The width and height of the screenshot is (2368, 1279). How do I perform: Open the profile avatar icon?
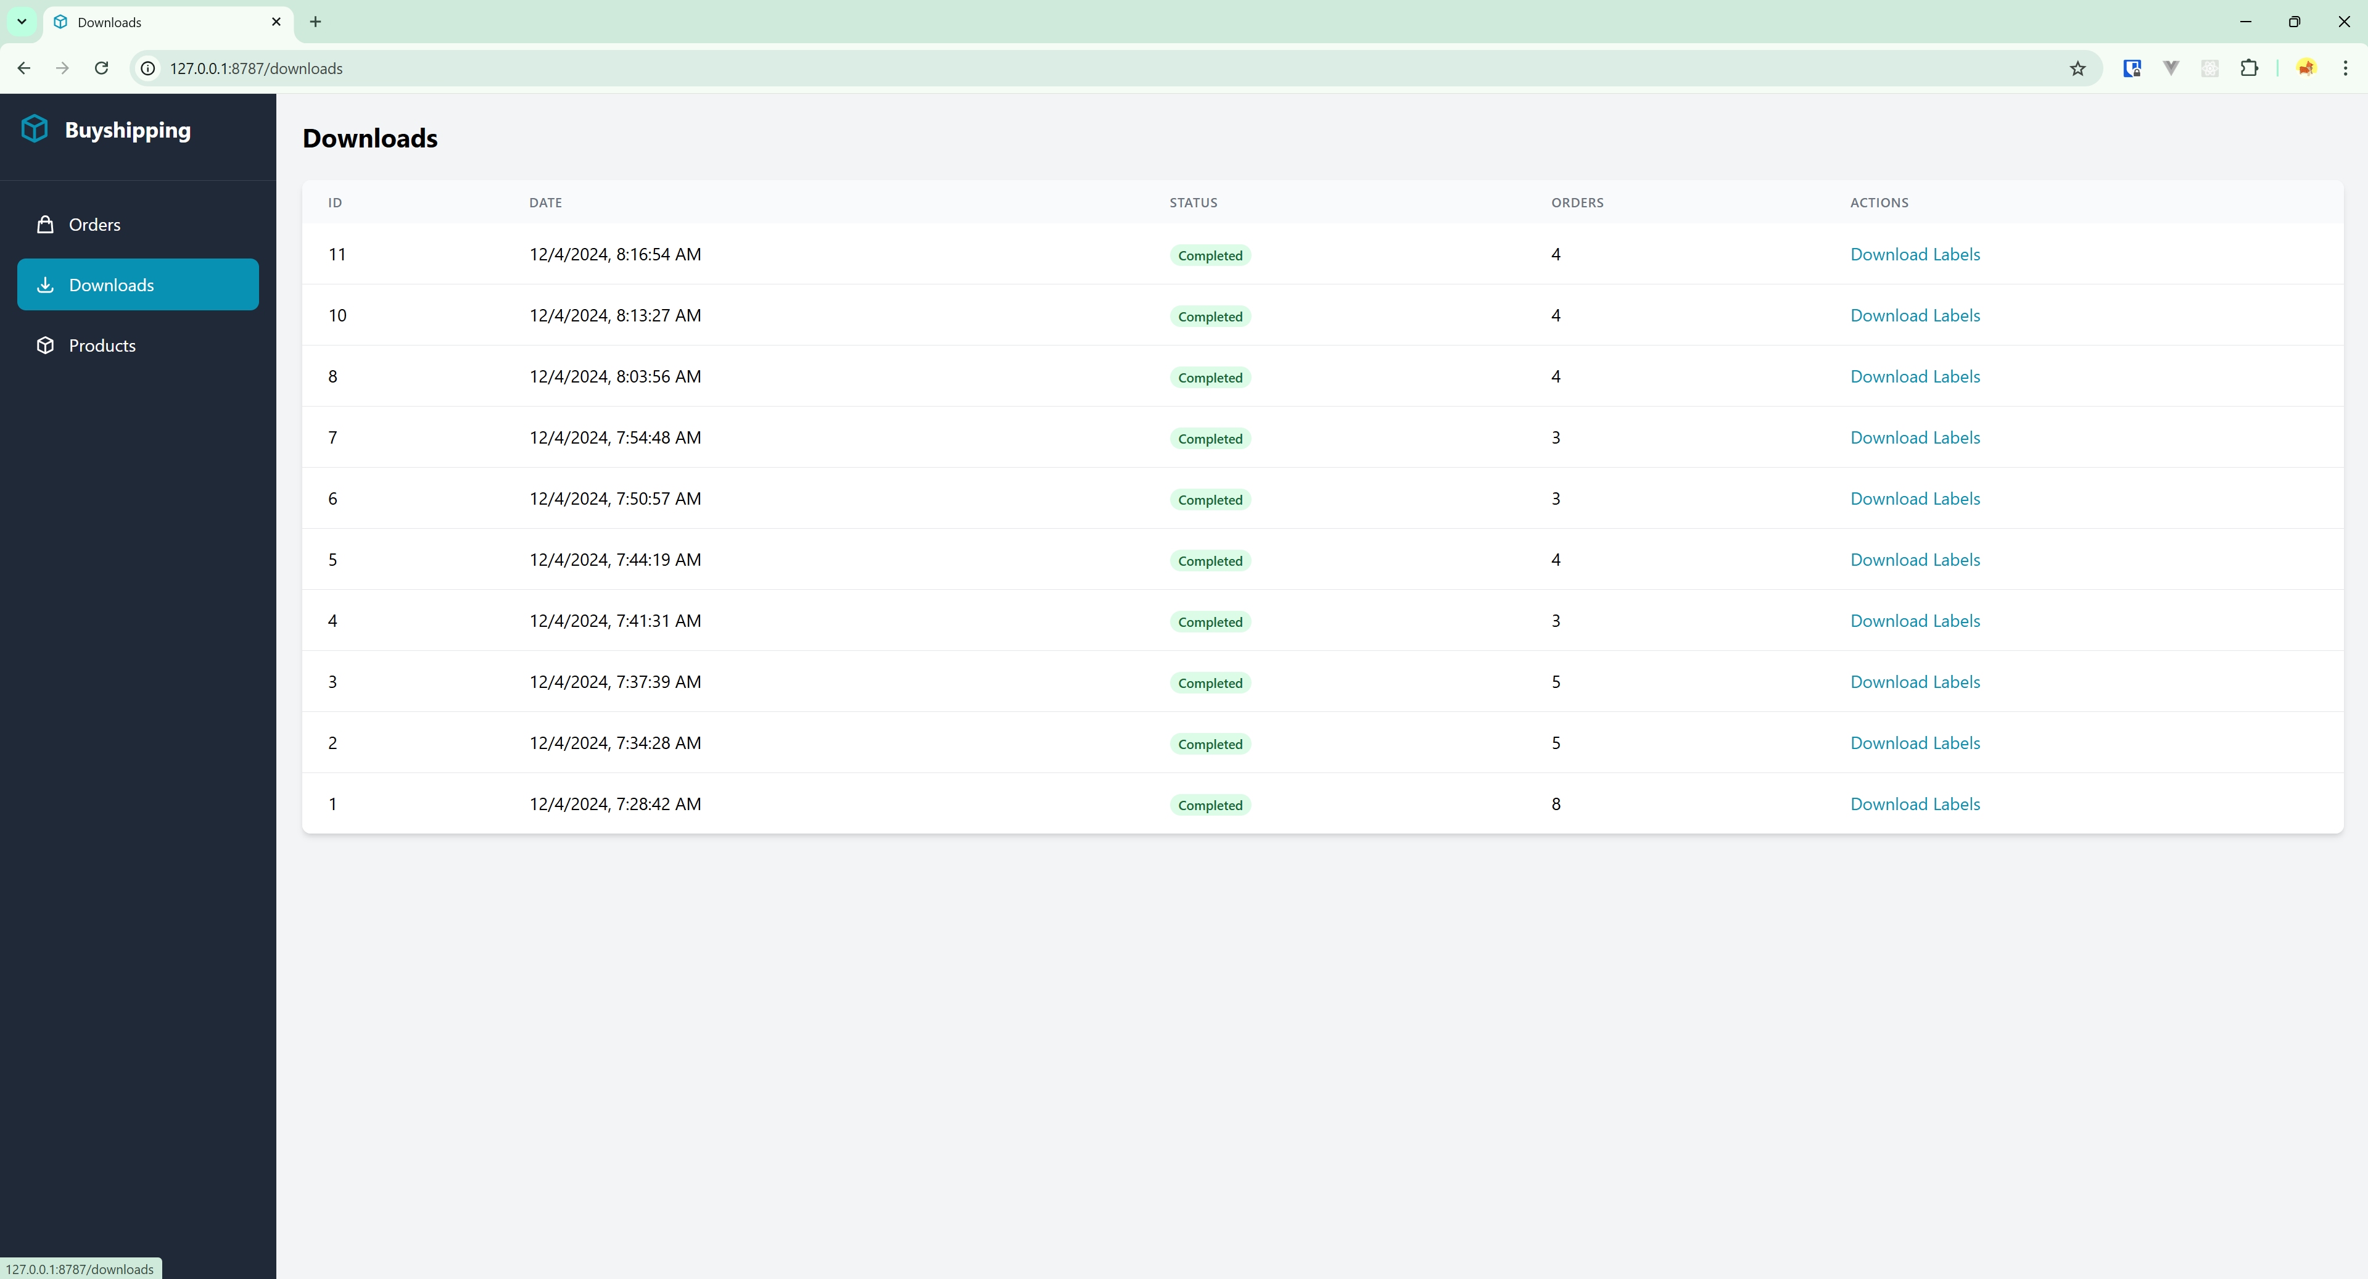[x=2306, y=68]
